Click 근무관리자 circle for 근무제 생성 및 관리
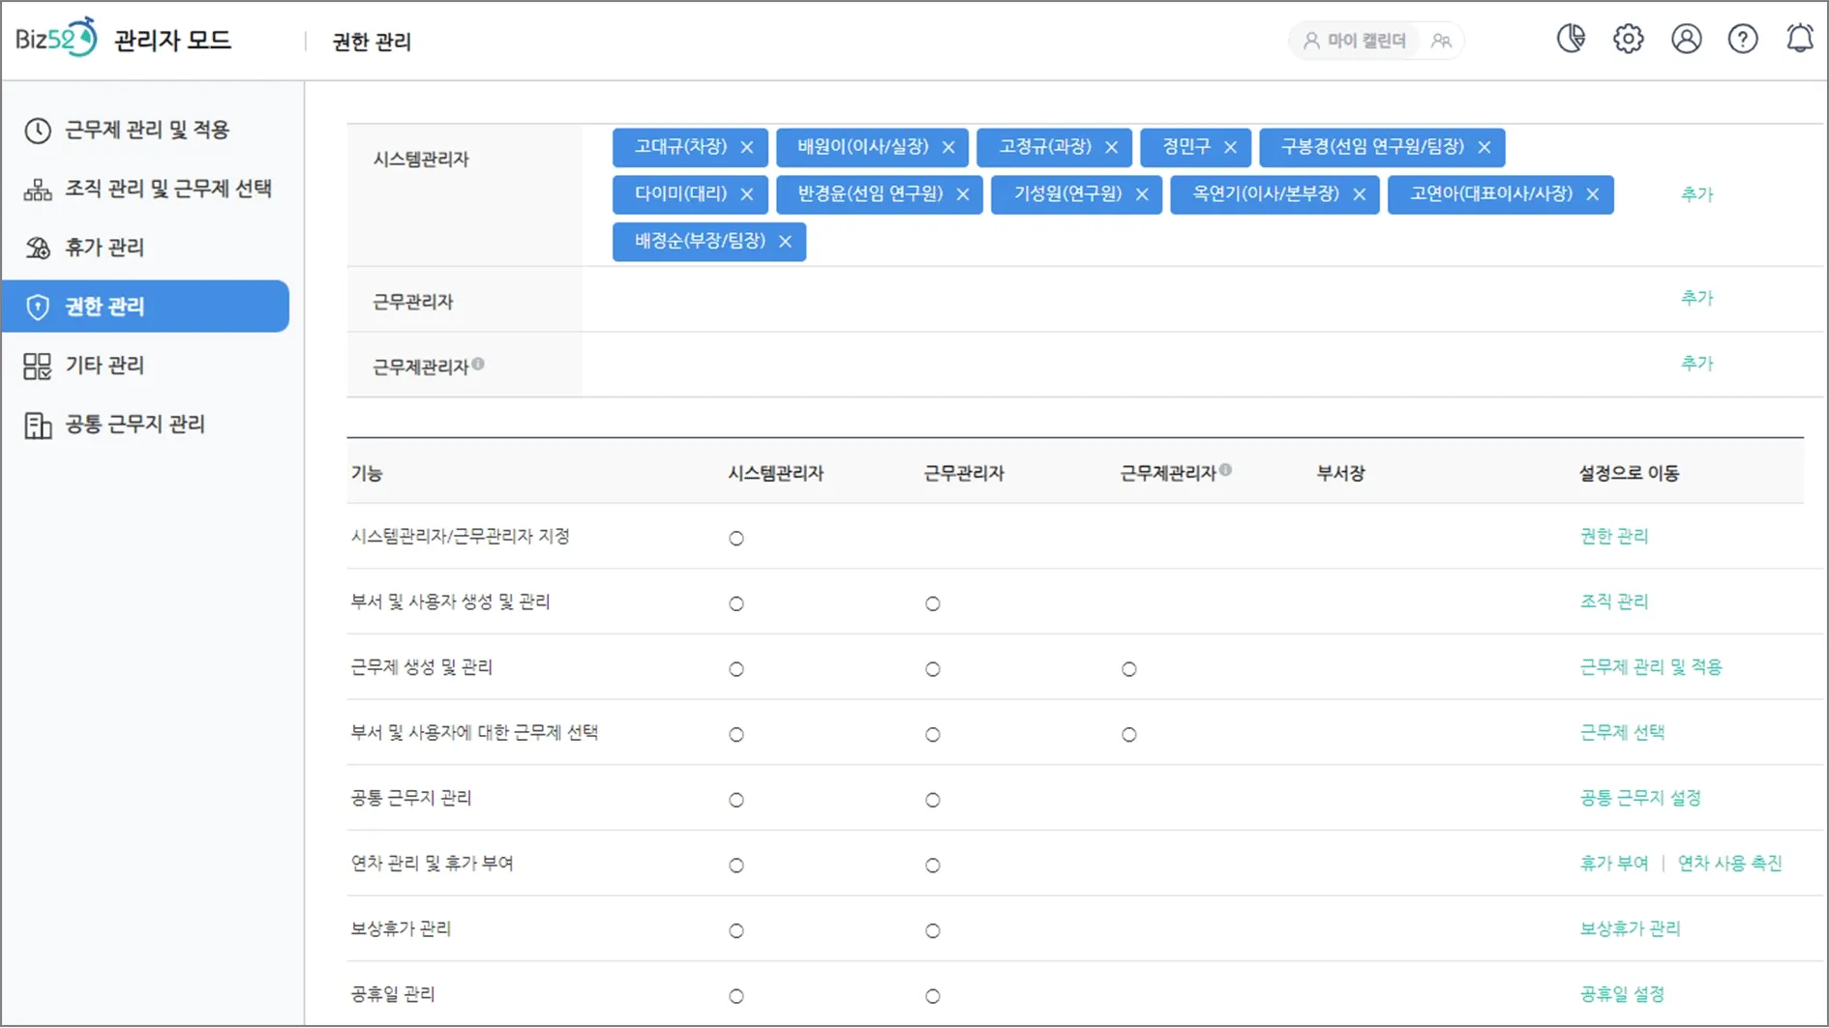Screen dimensions: 1829x1028 [x=933, y=669]
